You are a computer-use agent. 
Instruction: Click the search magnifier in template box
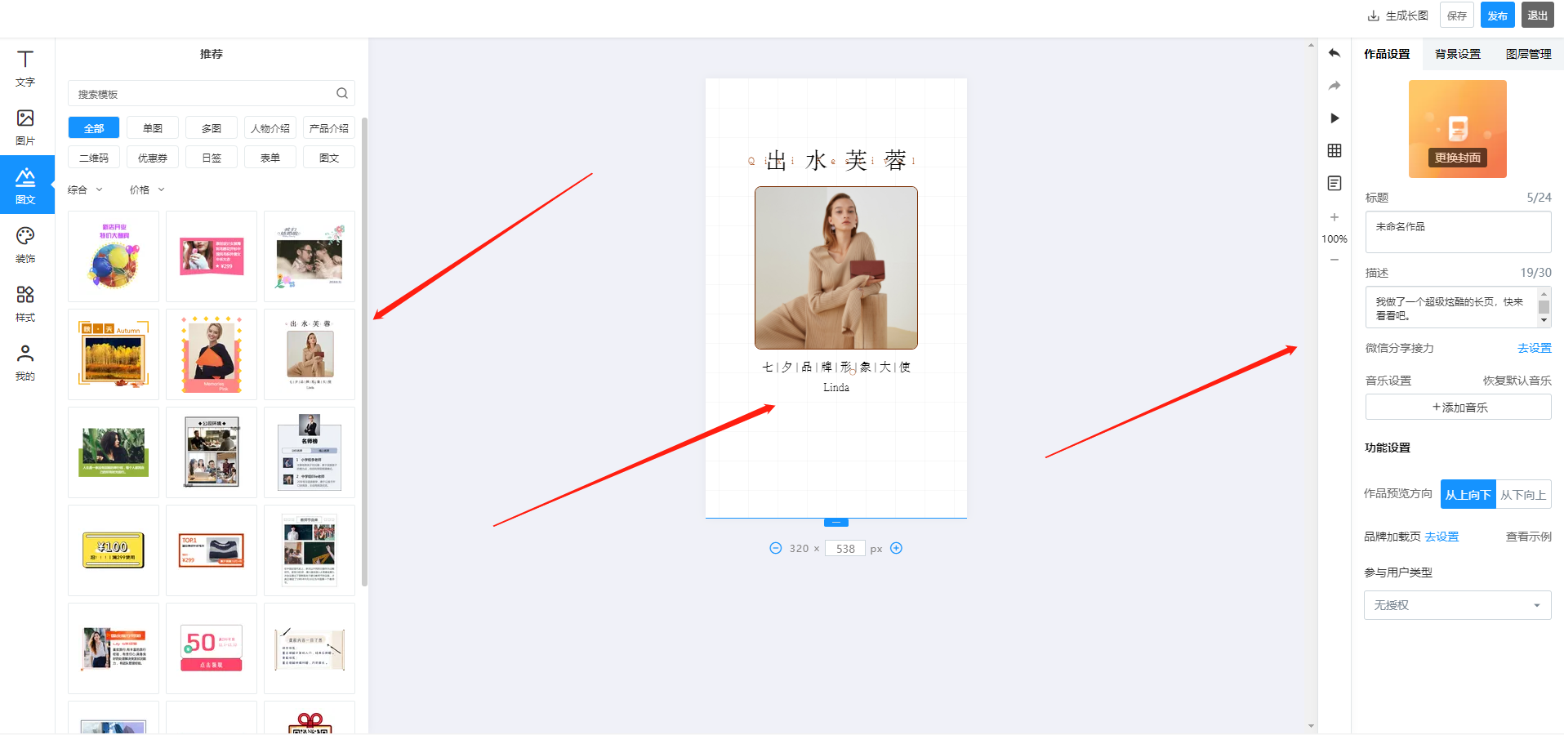point(342,93)
